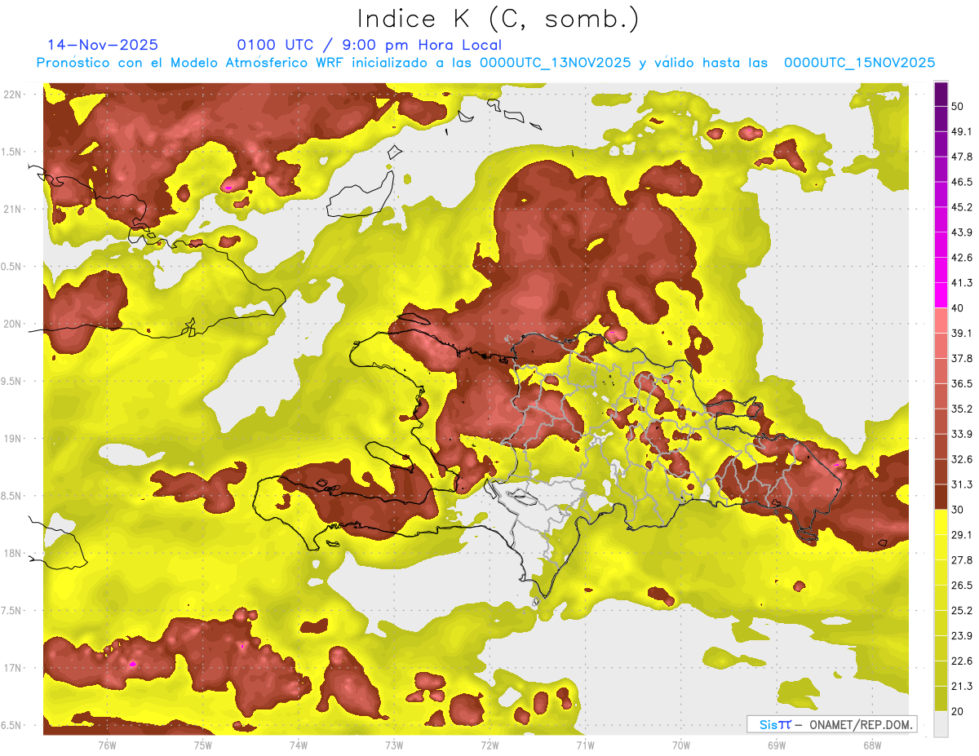This screenshot has width=979, height=756.
Task: Click the "Indice K (C, somb.)" chart title
Action: point(498,19)
